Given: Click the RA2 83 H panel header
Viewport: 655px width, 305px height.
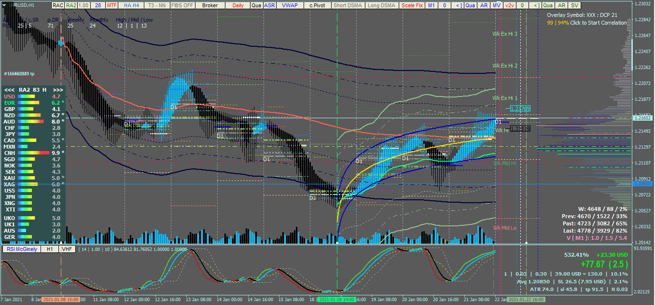Looking at the screenshot, I should coord(33,90).
